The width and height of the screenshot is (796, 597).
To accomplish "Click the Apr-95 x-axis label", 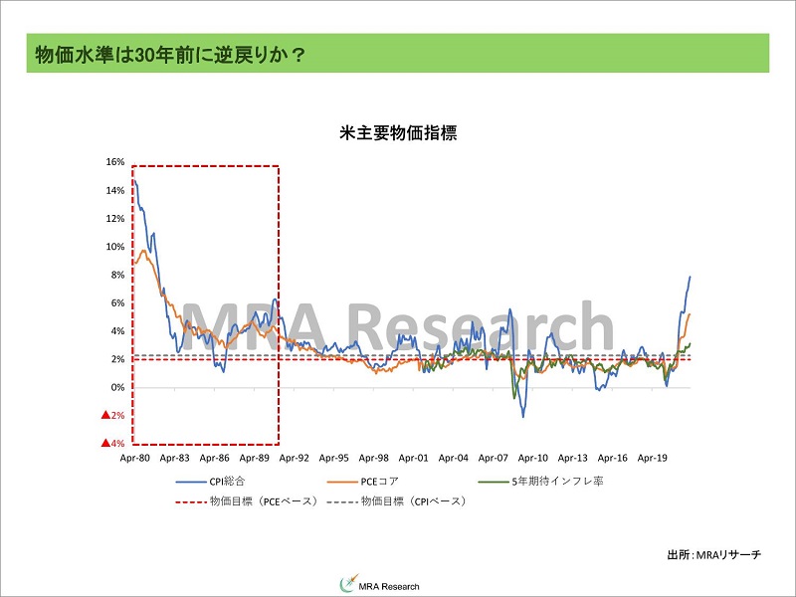I will tap(334, 458).
